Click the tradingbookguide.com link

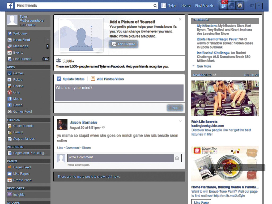coord(207,126)
